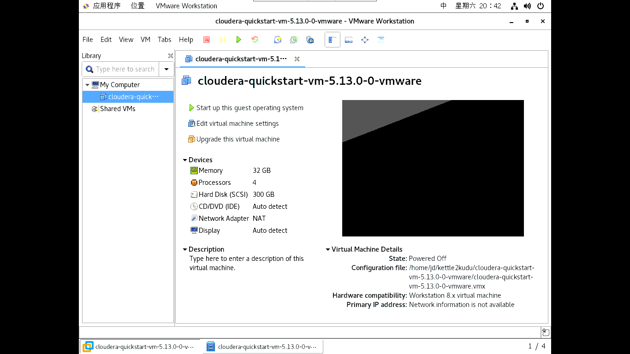Toggle the Library panel visibility icon

pos(333,40)
